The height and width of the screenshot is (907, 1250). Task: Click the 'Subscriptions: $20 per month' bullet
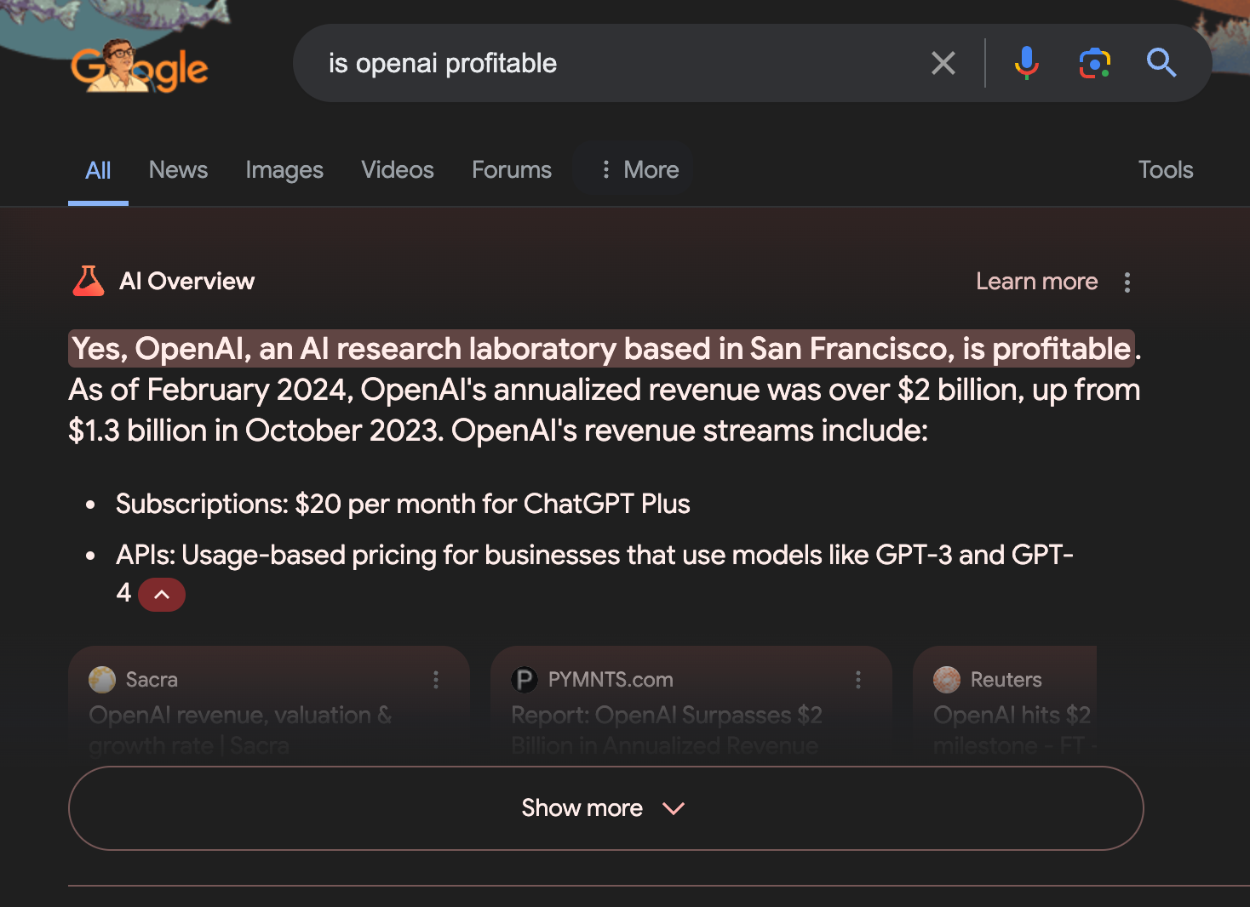(x=403, y=504)
